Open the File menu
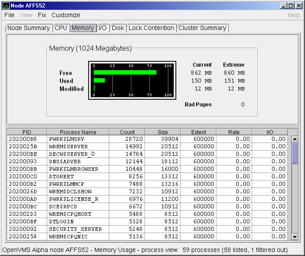305x256 pixels. [9, 15]
